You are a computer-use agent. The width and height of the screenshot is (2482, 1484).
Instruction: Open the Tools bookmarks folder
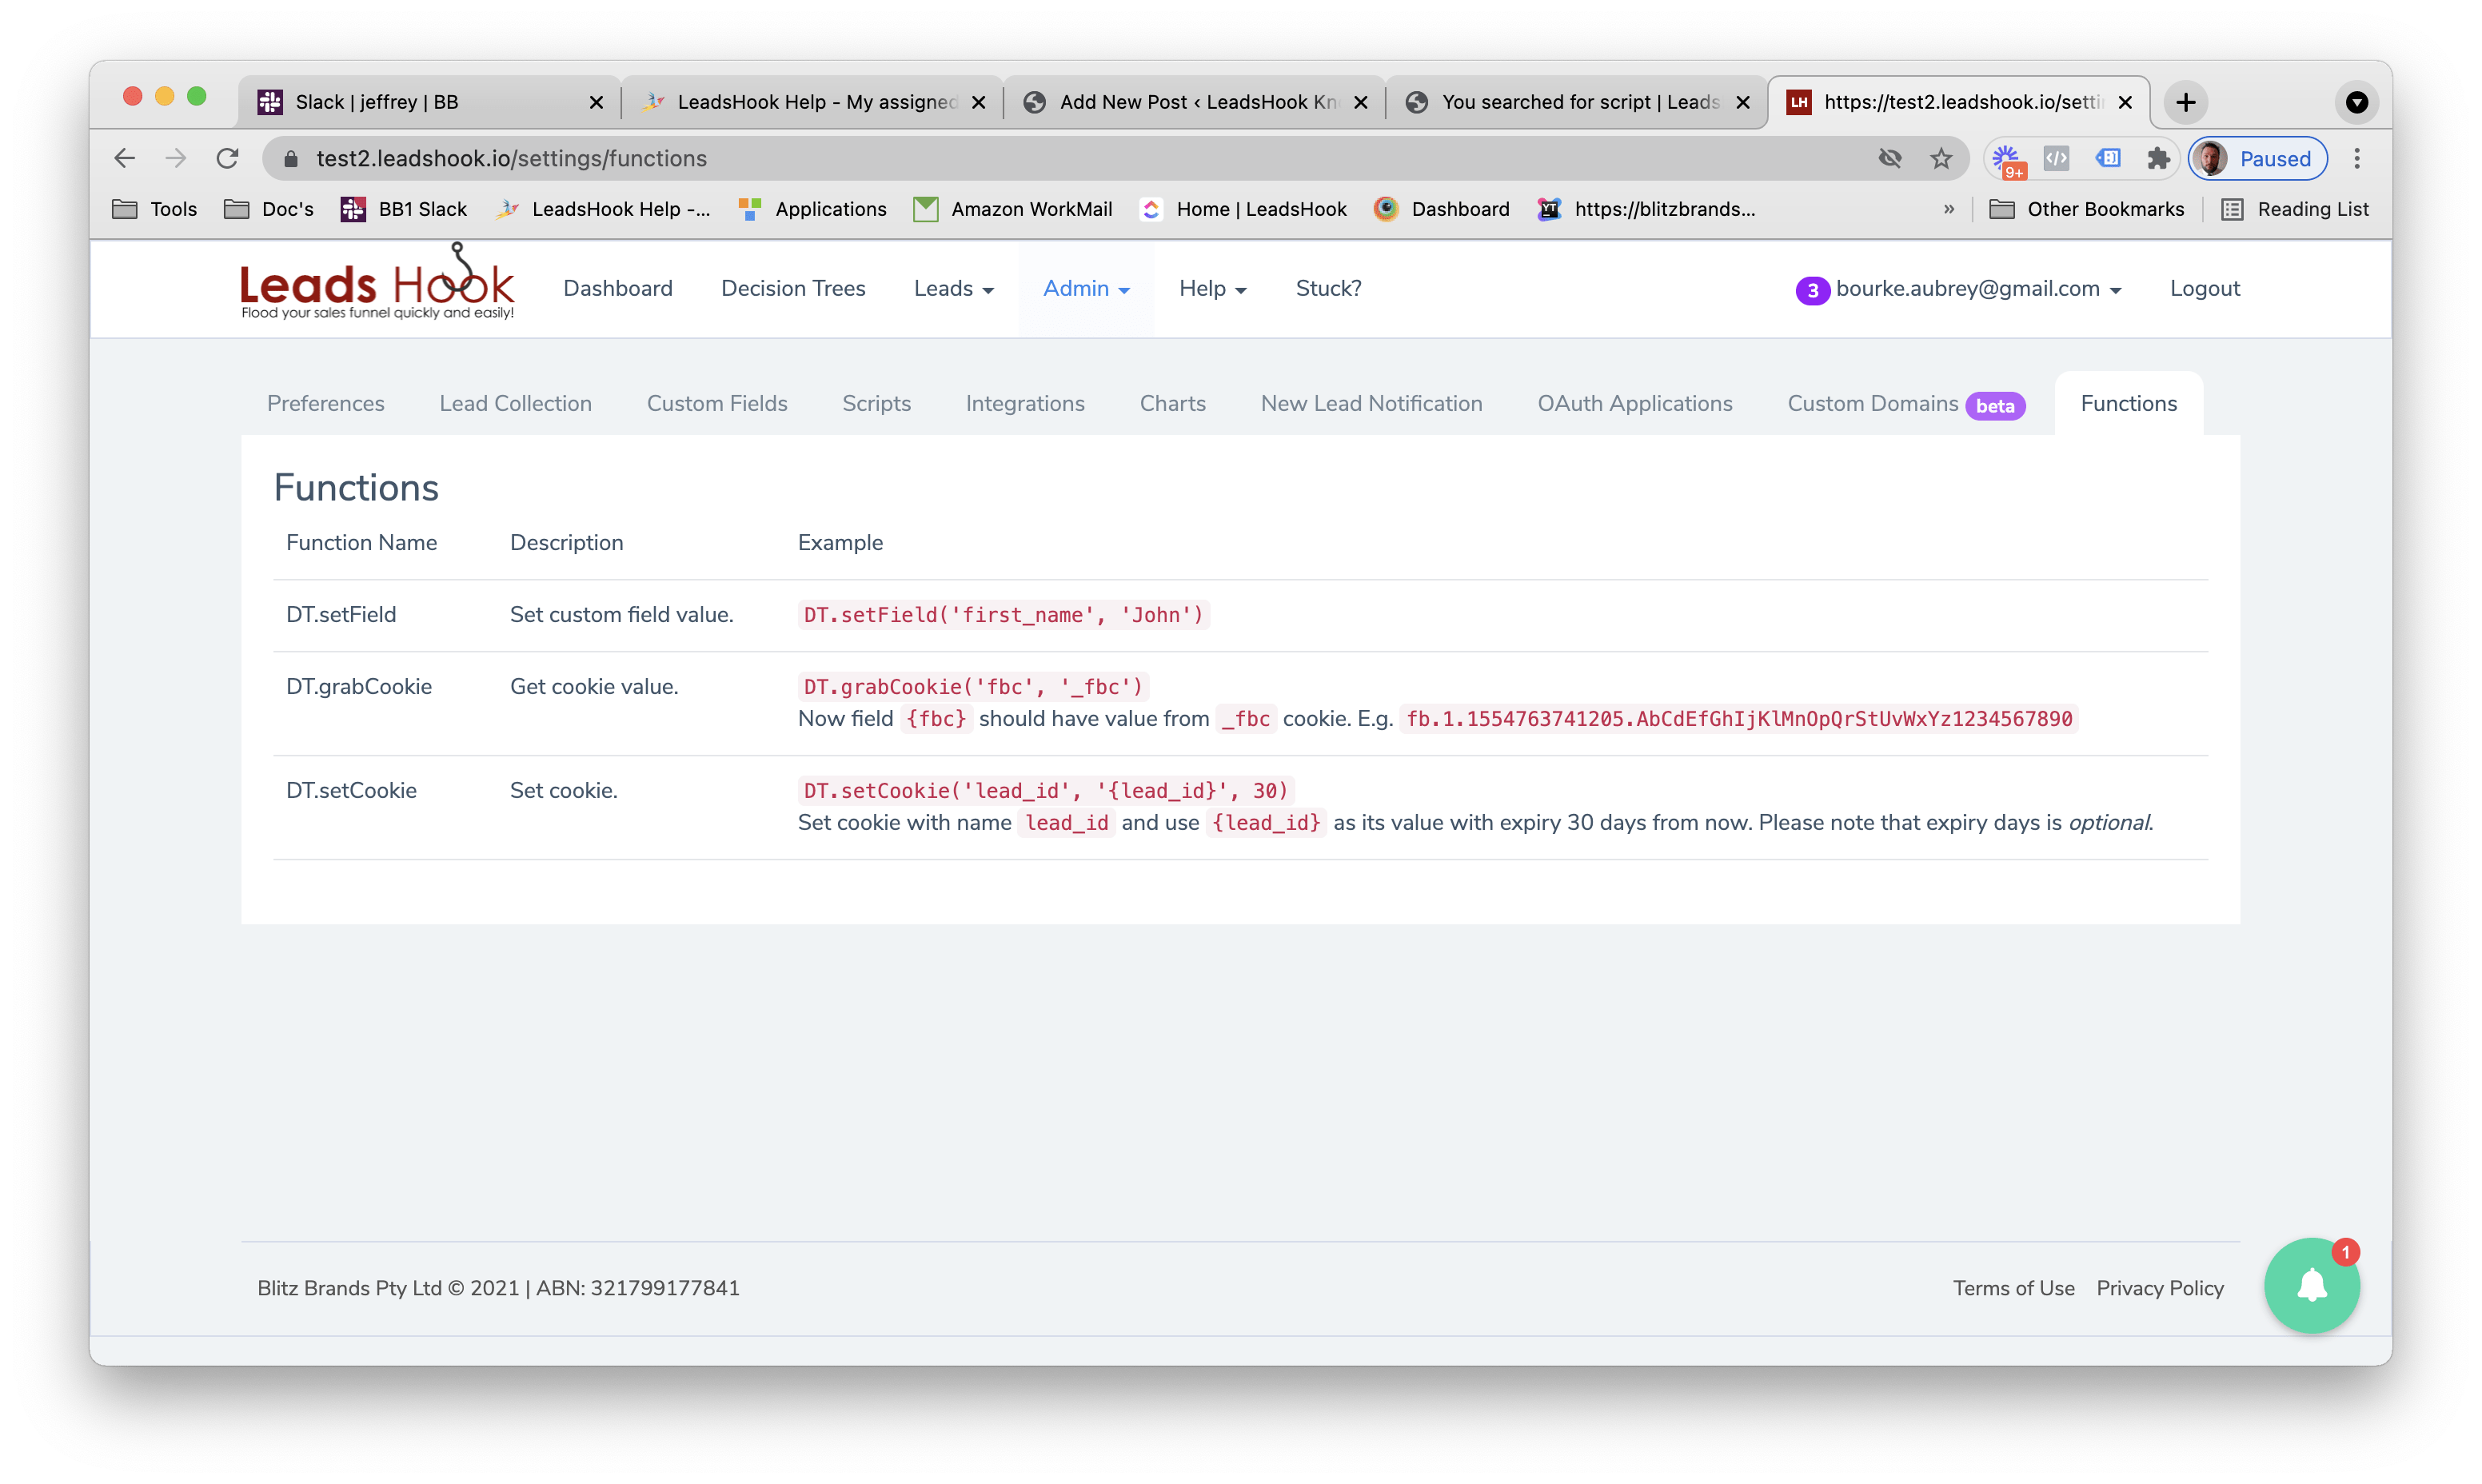(x=154, y=209)
